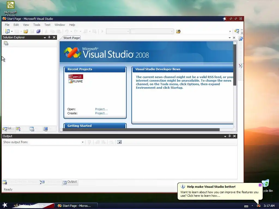This screenshot has height=209, width=279.
Task: Open the New Project button dropdown arrow
Action: [x=12, y=32]
